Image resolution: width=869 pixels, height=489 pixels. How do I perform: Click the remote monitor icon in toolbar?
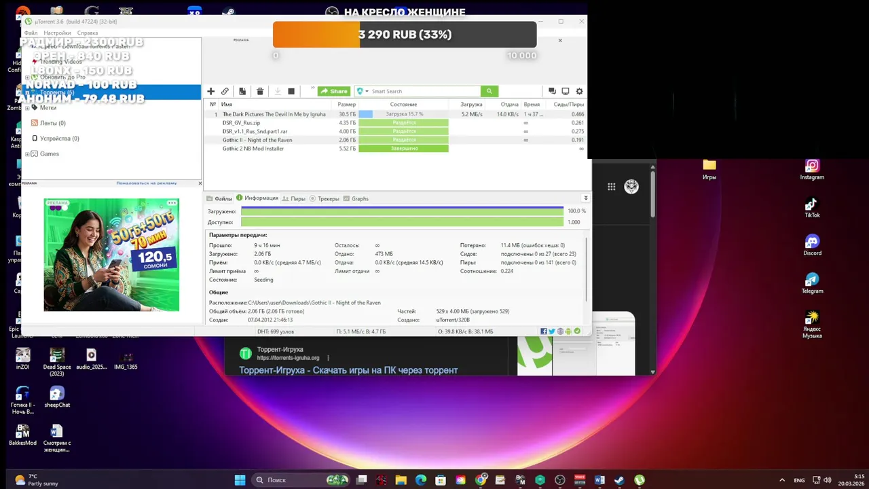pos(565,91)
